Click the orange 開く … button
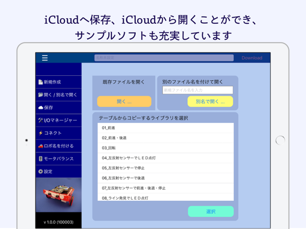The width and height of the screenshot is (306, 229). coord(124,101)
